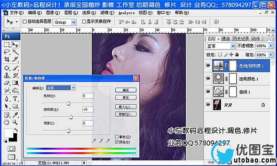This screenshot has width=277, height=166.
Task: Click the 饱和度 slider handle
Action: point(71,117)
